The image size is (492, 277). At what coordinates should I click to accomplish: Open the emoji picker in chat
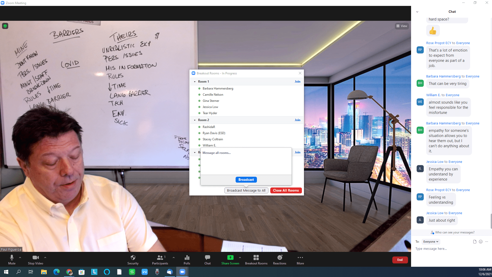tap(480, 242)
